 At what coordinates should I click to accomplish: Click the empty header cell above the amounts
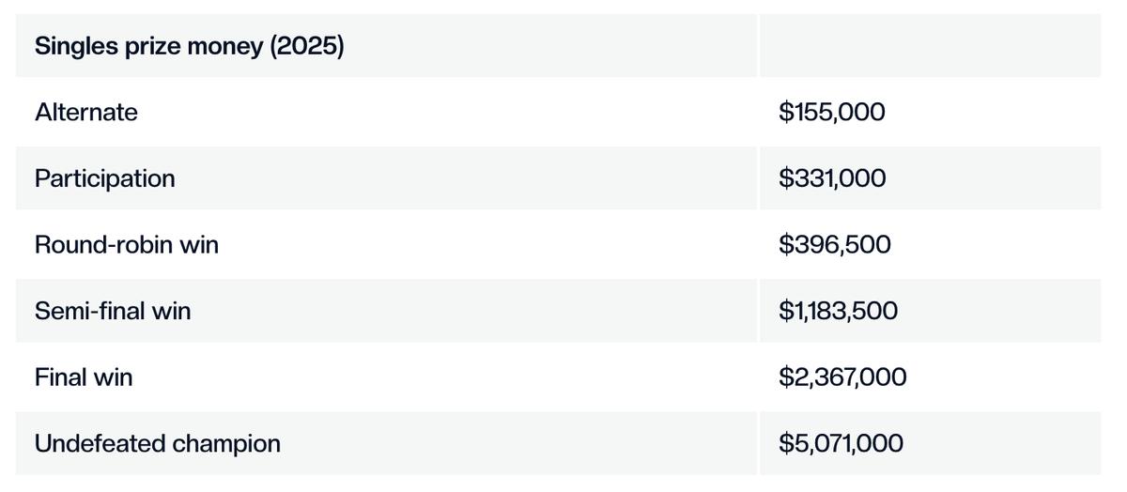pyautogui.click(x=929, y=46)
